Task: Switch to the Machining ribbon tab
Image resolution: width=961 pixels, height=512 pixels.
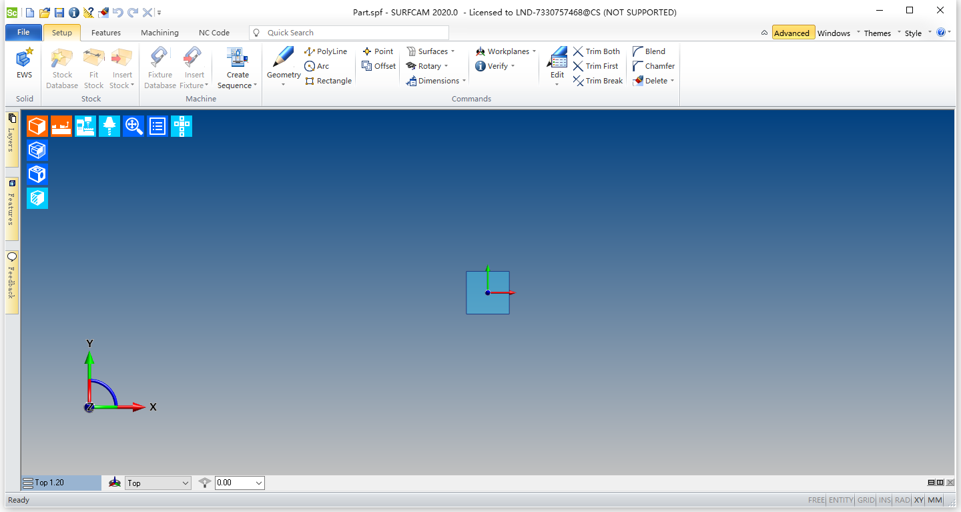Action: pos(159,32)
